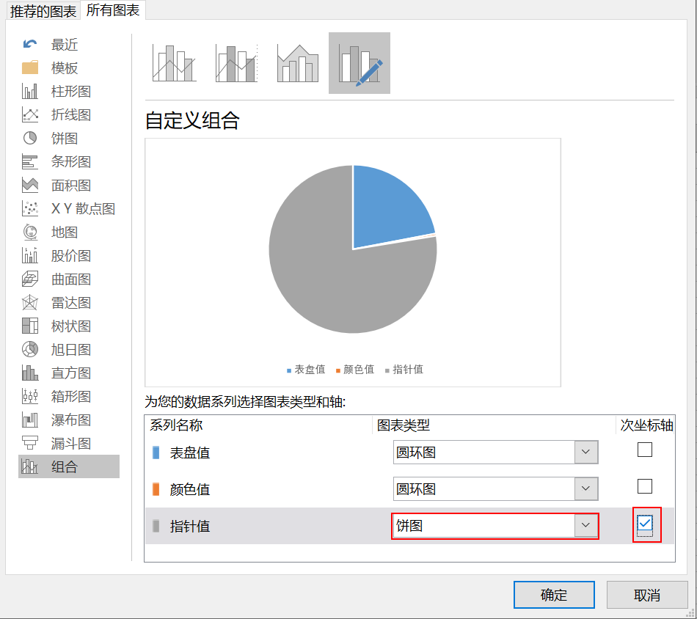This screenshot has height=619, width=697.
Task: Pick stacked area-clustered column subtype
Action: click(x=298, y=63)
